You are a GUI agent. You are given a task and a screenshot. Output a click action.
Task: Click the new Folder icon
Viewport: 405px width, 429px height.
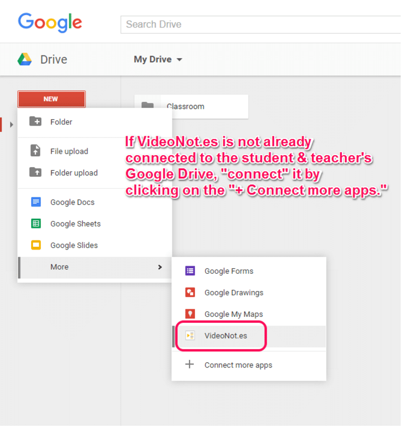pos(36,122)
